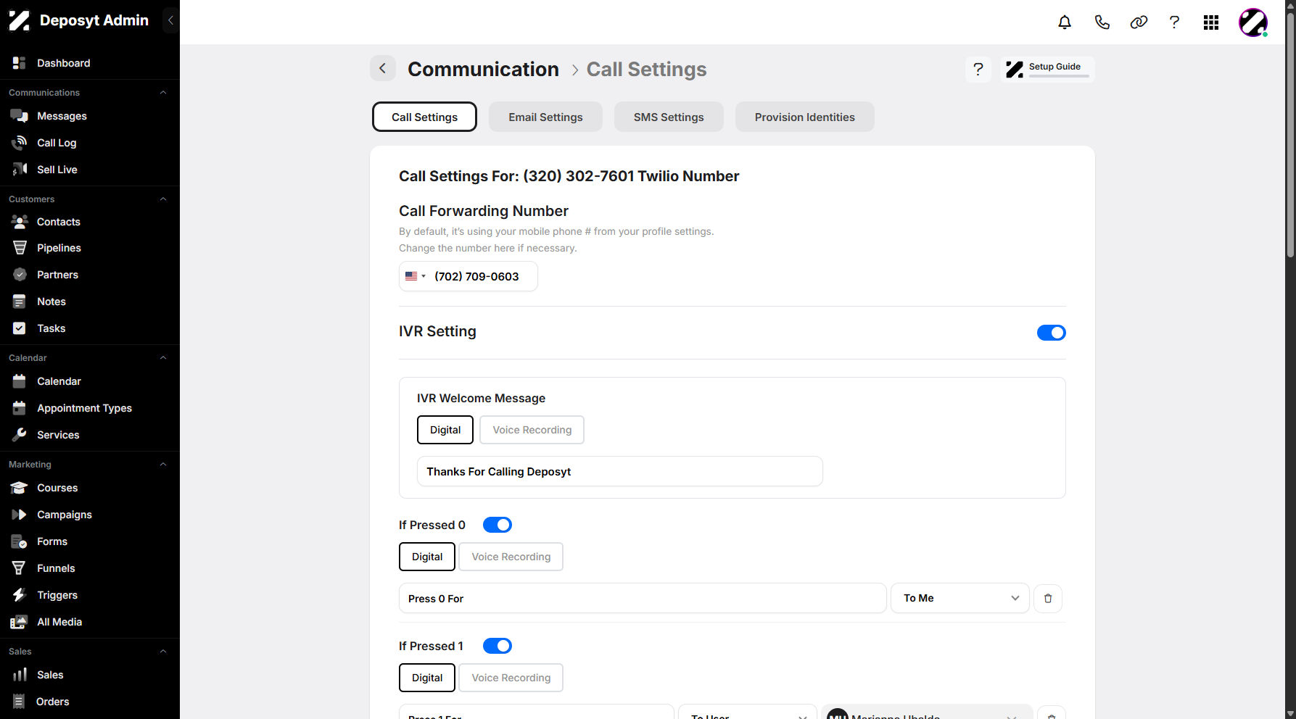Switch to Email Settings tab
This screenshot has height=719, width=1296.
point(545,117)
